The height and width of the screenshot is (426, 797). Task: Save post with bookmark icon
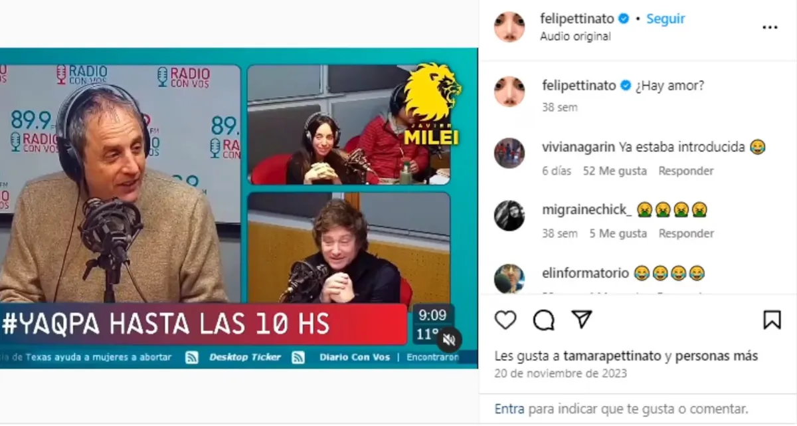pos(772,320)
